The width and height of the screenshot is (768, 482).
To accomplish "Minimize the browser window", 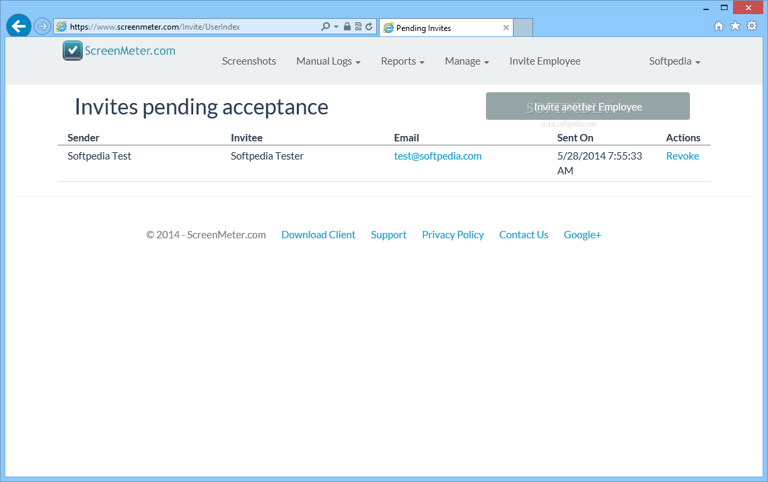I will tap(706, 8).
